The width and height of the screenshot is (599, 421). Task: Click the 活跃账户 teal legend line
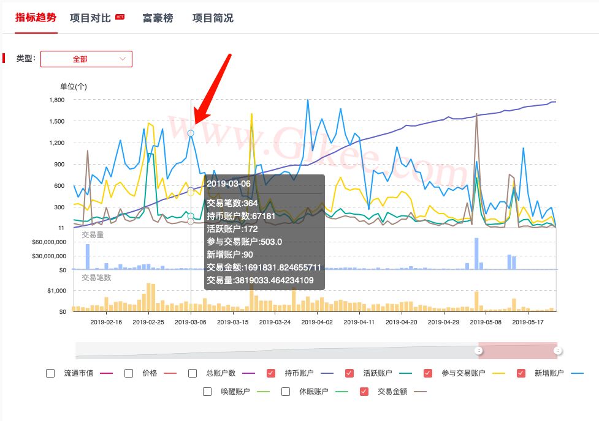pos(405,373)
